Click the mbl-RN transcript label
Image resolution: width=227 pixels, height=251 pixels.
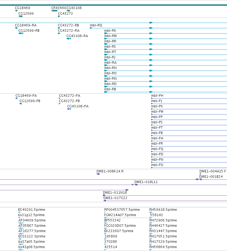pyautogui.click(x=110, y=79)
